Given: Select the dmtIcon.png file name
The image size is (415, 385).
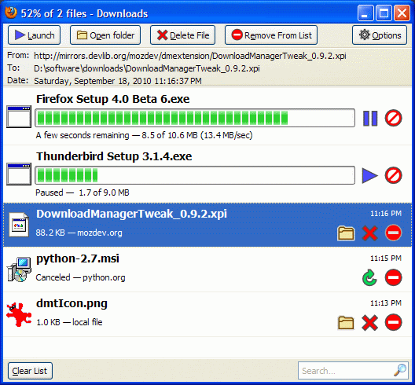Looking at the screenshot, I should click(72, 304).
